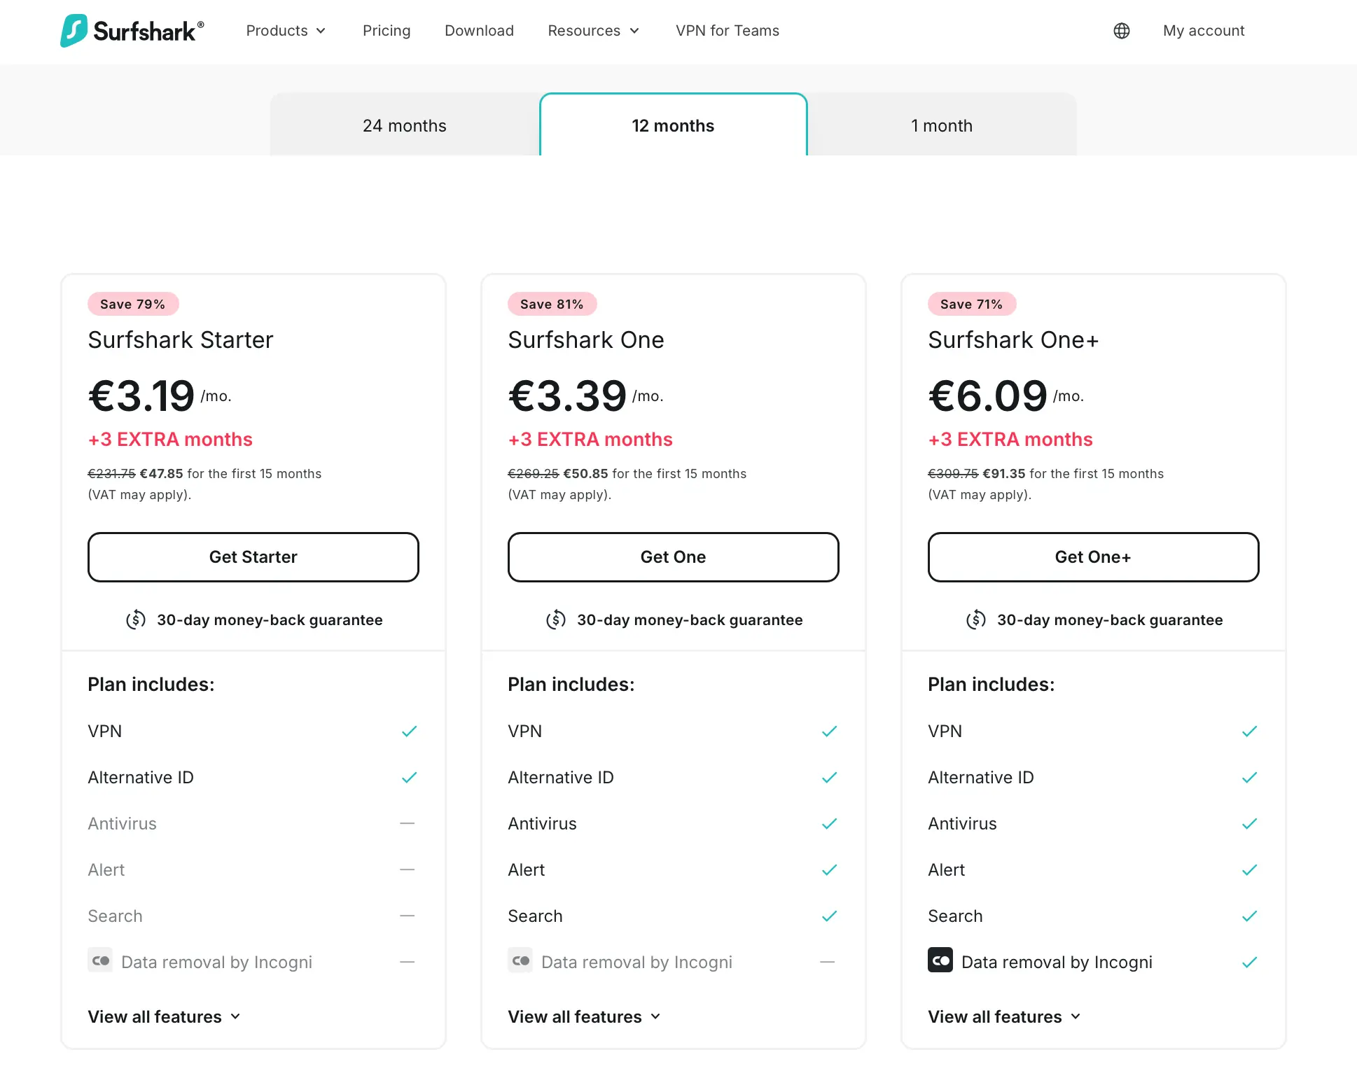Click Incogni icon in Surfshark One+ plan

click(940, 960)
